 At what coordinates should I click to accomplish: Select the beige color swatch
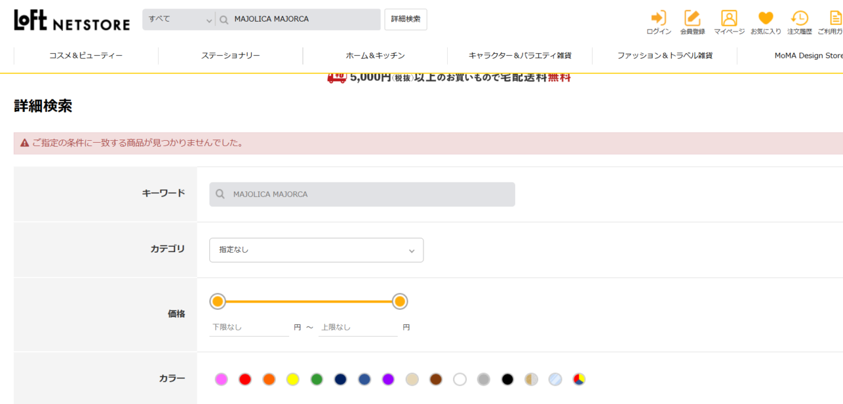[x=412, y=379]
